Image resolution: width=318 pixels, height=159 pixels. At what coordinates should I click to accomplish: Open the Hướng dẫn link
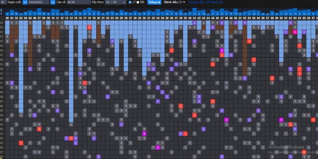196,2
